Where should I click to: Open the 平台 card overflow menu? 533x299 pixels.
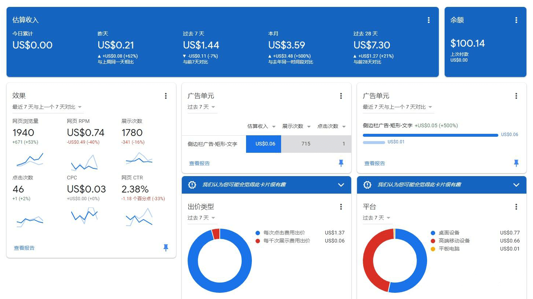pyautogui.click(x=516, y=207)
